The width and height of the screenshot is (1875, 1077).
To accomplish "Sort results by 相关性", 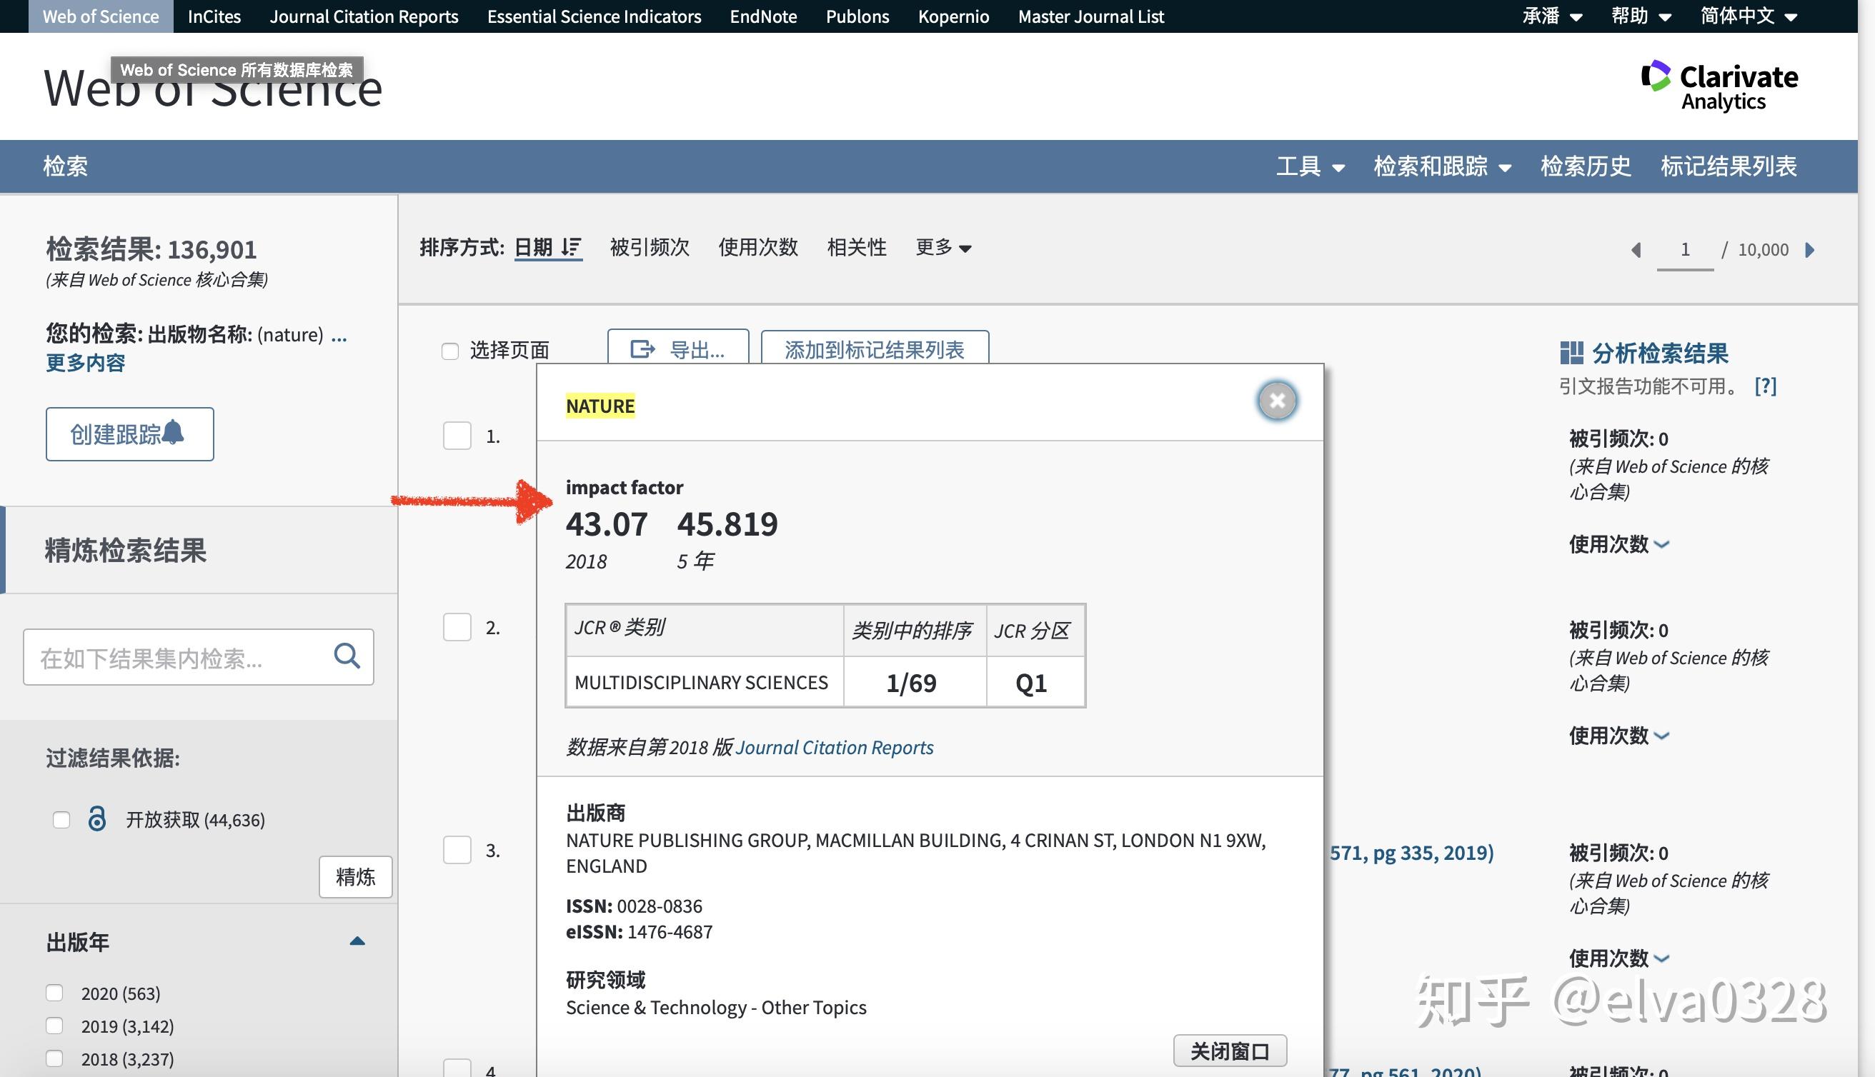I will coord(856,247).
